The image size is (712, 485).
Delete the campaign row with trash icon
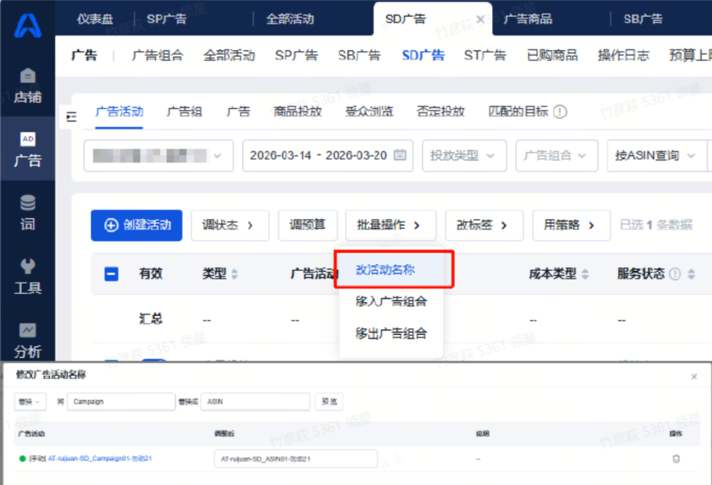(676, 459)
